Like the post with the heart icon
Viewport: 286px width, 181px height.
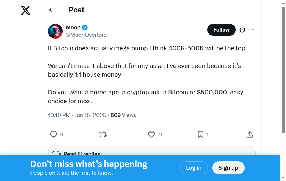point(151,134)
